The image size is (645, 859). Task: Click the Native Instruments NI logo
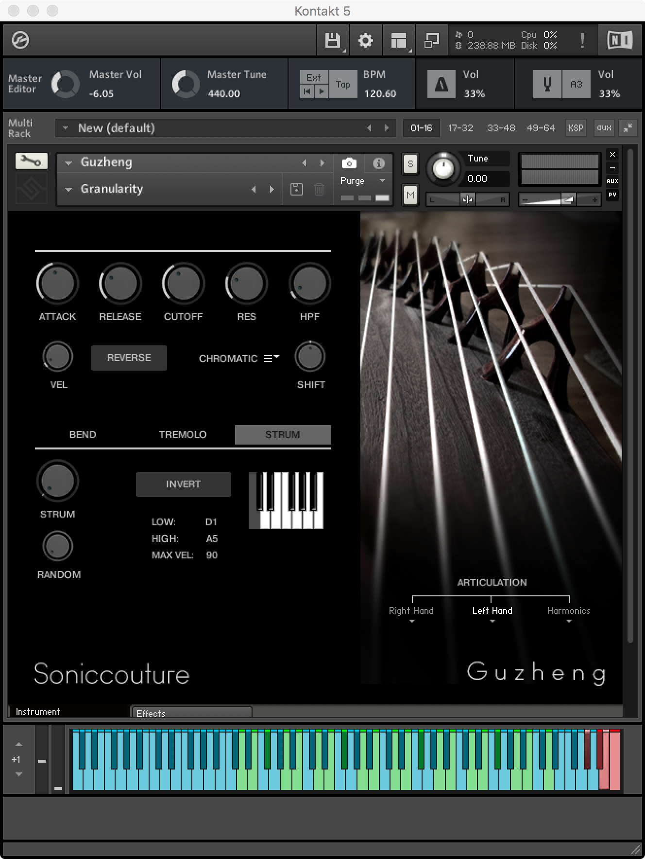coord(620,40)
